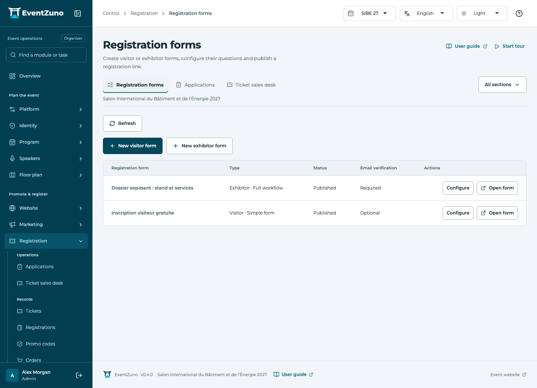Expand the Identity section
This screenshot has width=537, height=388.
point(46,126)
